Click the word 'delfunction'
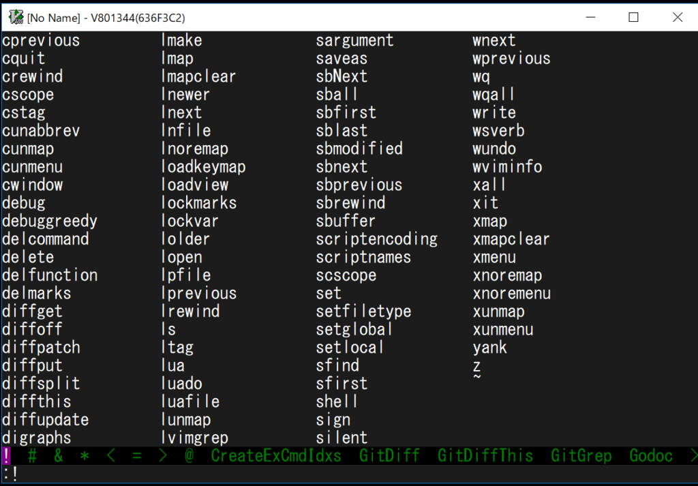The image size is (698, 486). pos(50,275)
